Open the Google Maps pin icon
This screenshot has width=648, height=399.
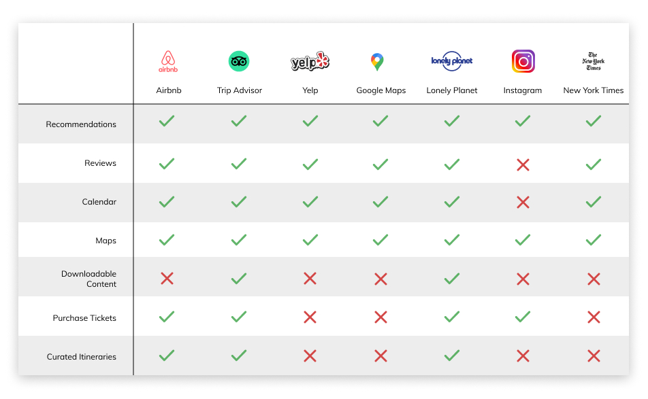(377, 62)
